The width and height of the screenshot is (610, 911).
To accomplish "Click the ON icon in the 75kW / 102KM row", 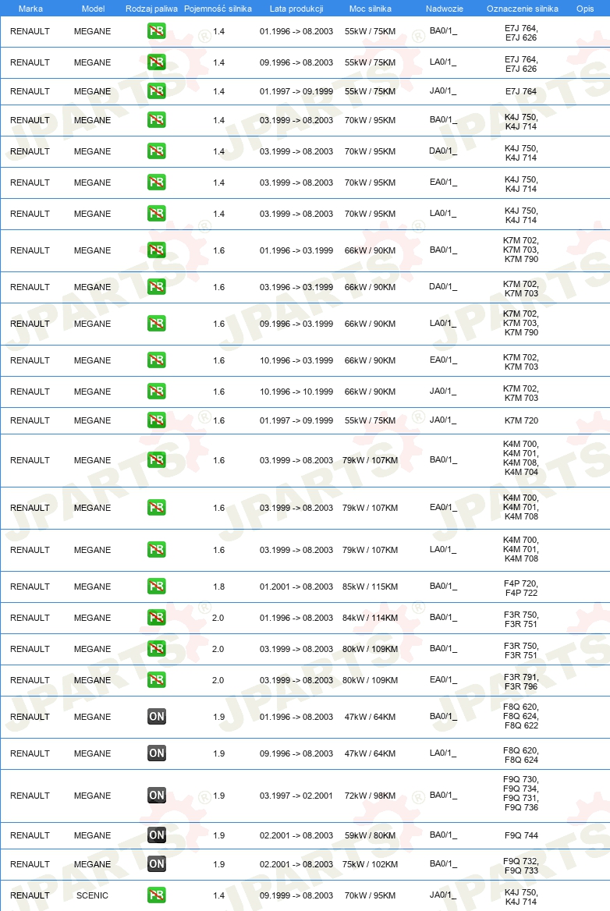I will click(x=156, y=864).
